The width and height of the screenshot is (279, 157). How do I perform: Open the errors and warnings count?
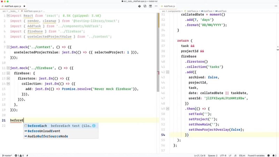coord(19,156)
